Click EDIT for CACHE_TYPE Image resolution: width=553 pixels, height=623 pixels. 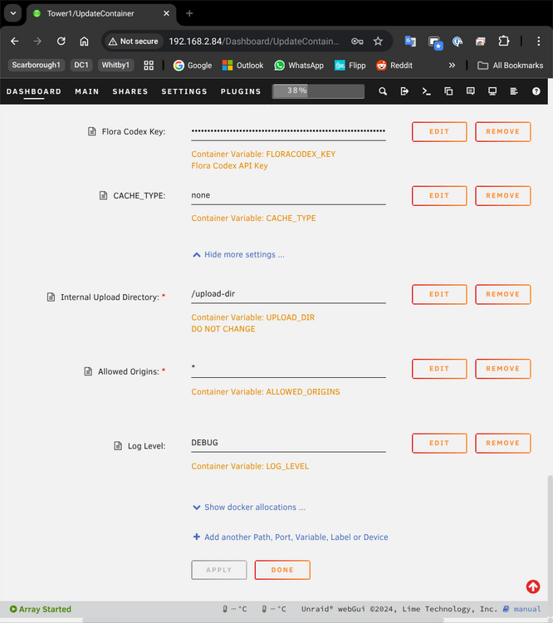click(x=439, y=195)
